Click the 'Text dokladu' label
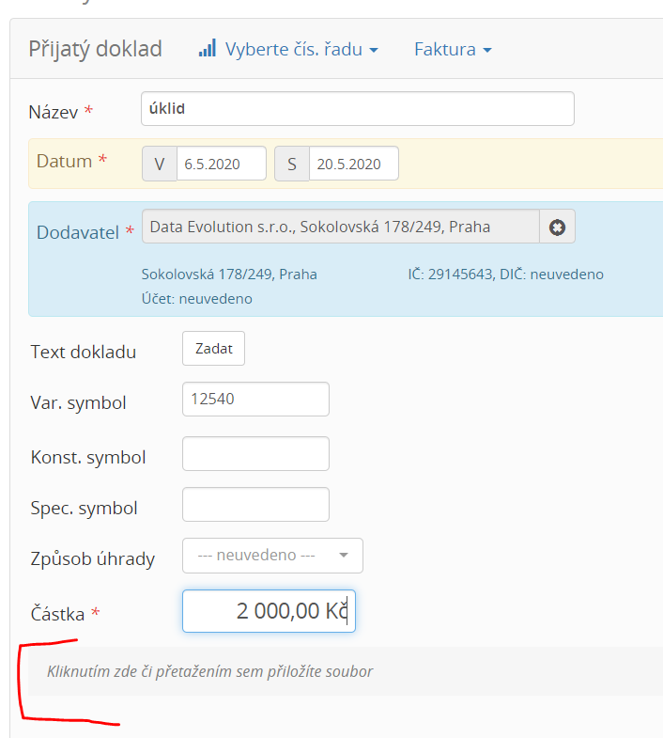Viewport: 663px width, 738px height. pos(84,352)
